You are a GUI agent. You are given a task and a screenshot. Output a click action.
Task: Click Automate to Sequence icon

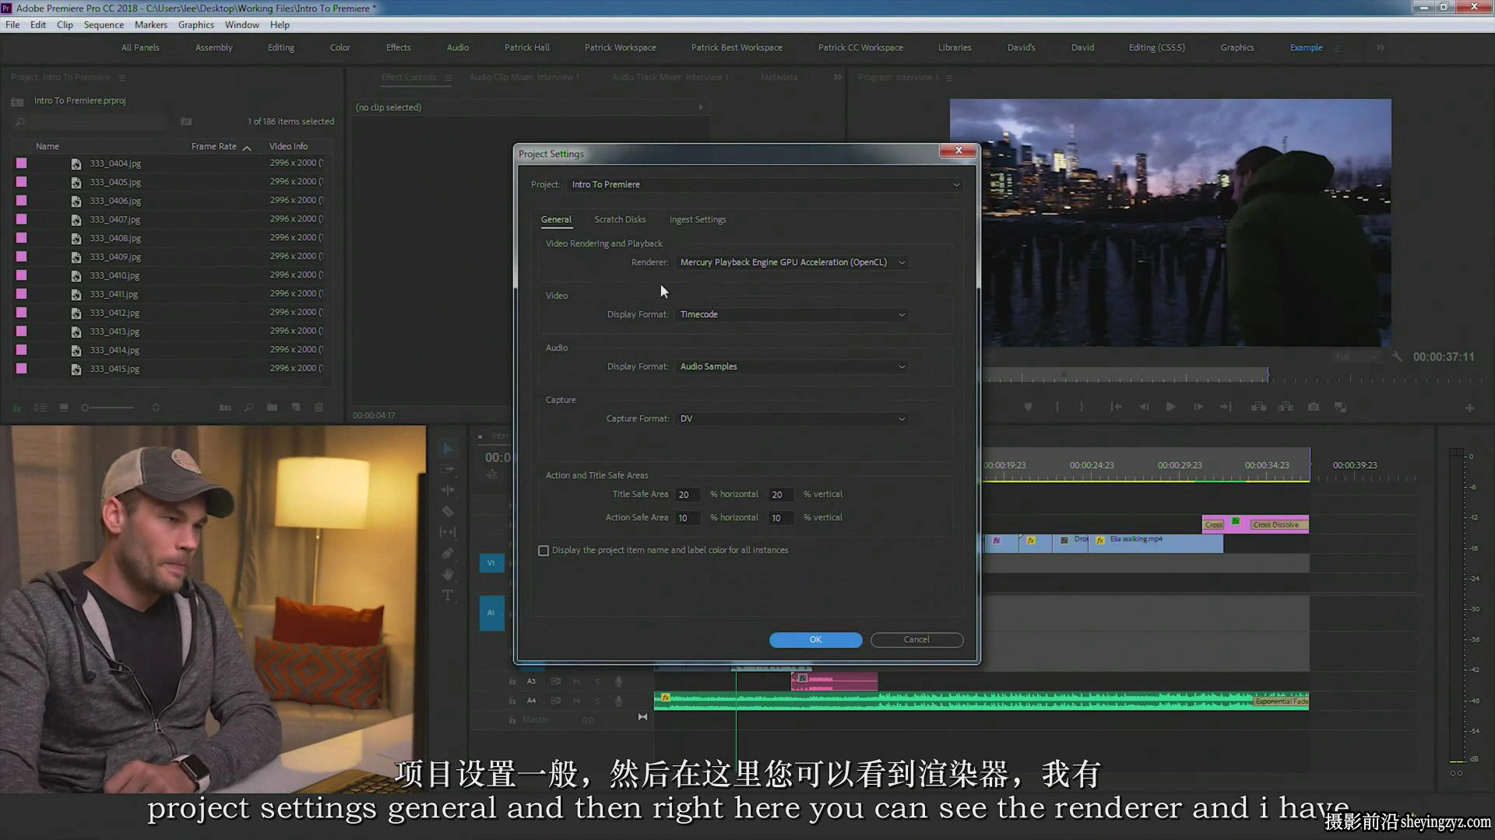pos(225,408)
